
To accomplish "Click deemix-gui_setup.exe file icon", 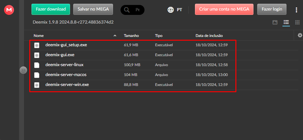I will (x=37, y=45).
